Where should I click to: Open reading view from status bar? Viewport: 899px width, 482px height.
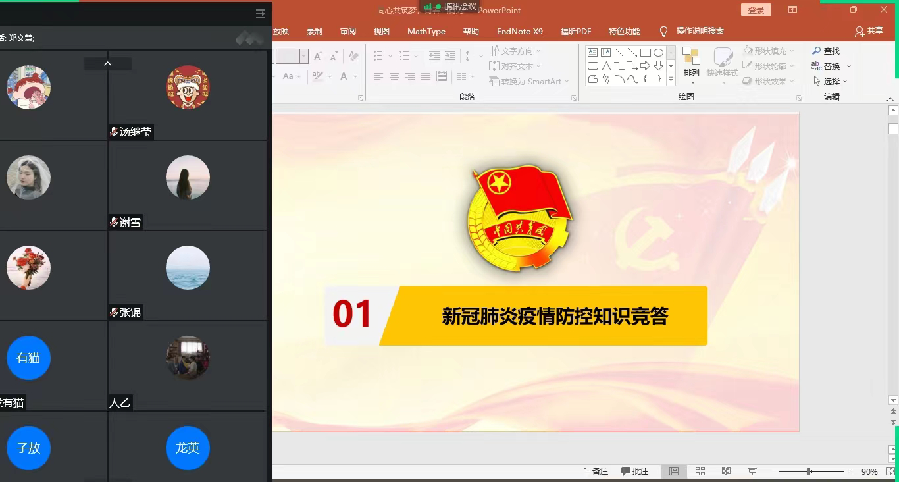726,471
